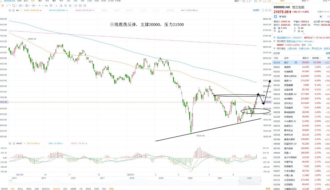Click the 管理 indicator management link

(268, 189)
